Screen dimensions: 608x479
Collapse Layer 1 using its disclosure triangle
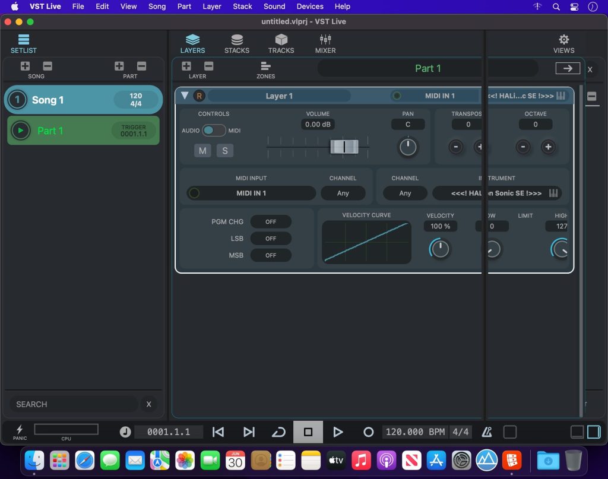[x=185, y=96]
